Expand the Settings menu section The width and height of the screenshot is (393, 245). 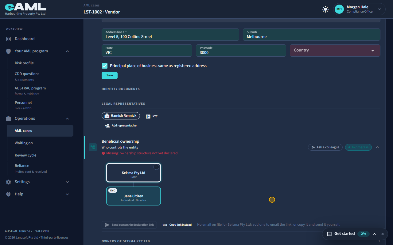(68, 182)
